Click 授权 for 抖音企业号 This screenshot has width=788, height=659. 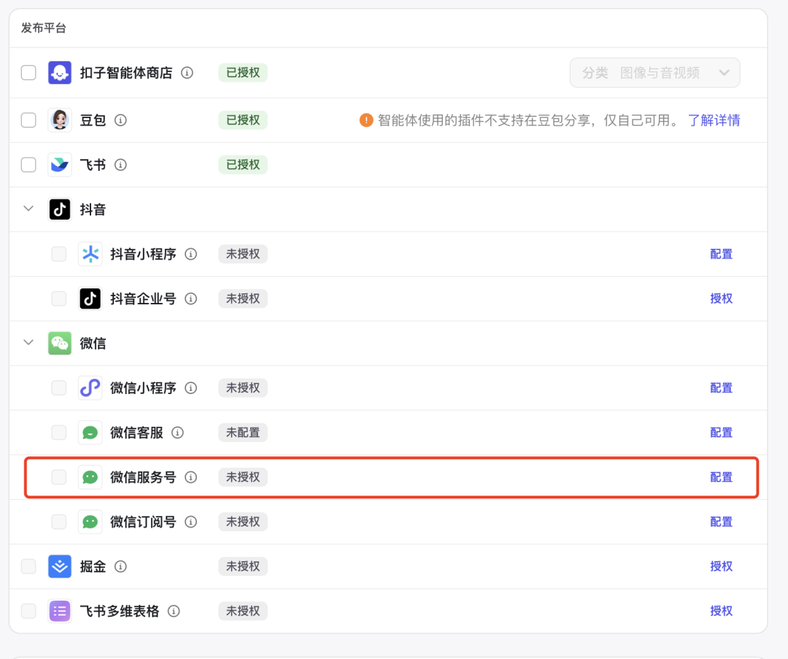click(721, 298)
